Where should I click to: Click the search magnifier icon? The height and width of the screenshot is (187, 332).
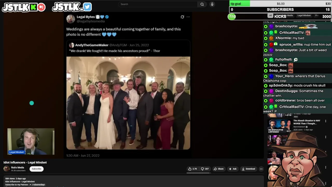click(x=202, y=4)
